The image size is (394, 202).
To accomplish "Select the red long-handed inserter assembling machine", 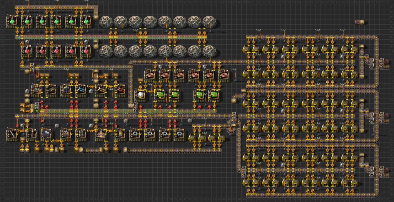I will pyautogui.click(x=120, y=90).
